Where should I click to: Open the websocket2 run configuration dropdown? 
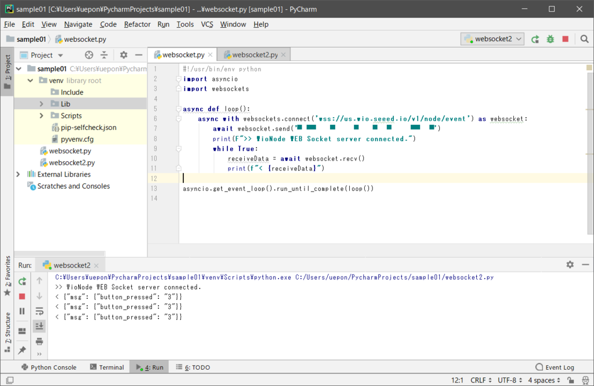pyautogui.click(x=492, y=39)
